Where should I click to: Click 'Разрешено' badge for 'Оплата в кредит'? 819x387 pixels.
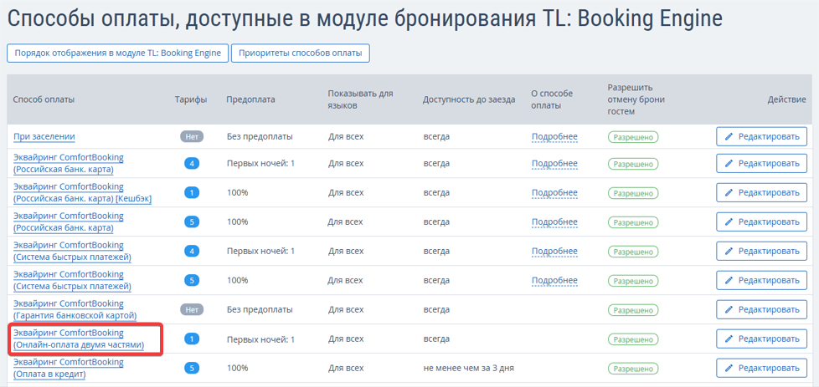point(633,369)
